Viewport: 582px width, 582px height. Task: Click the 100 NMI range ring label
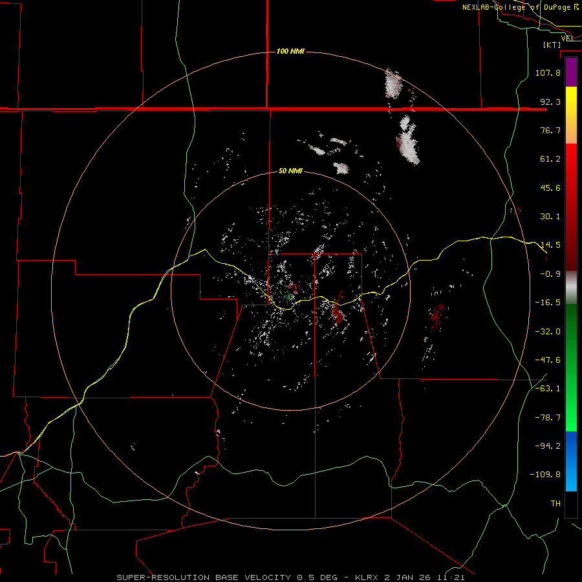(x=290, y=51)
